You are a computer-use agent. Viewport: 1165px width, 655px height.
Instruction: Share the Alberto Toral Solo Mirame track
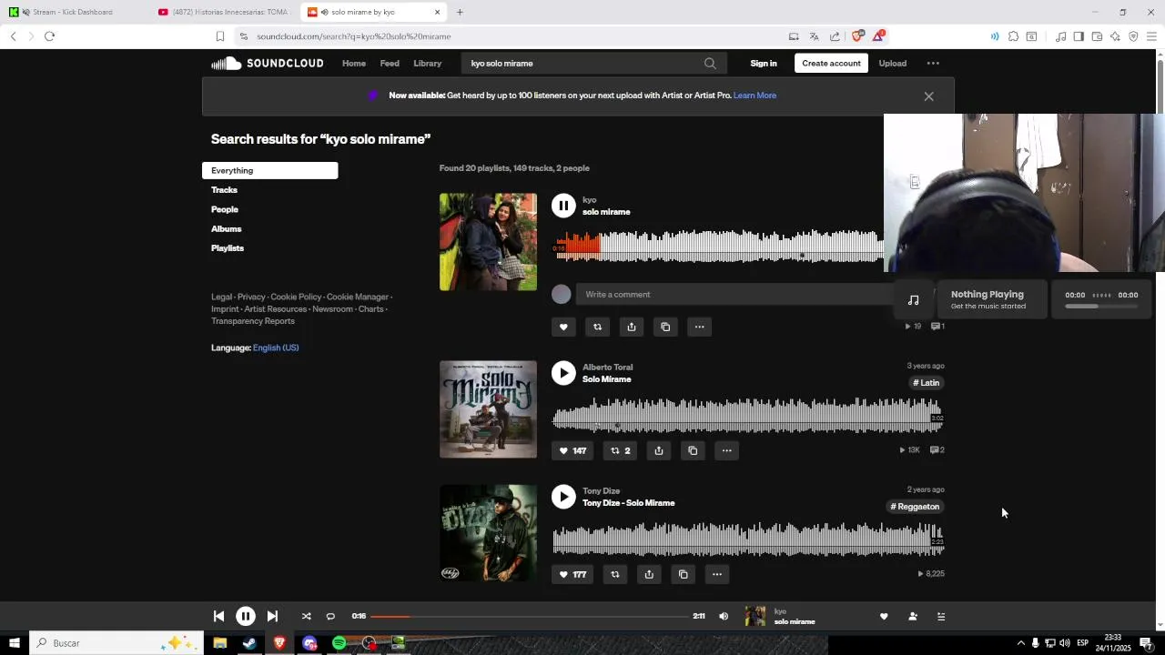pos(659,450)
